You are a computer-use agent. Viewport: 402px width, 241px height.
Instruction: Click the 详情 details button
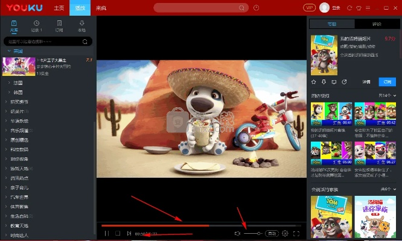click(366, 81)
